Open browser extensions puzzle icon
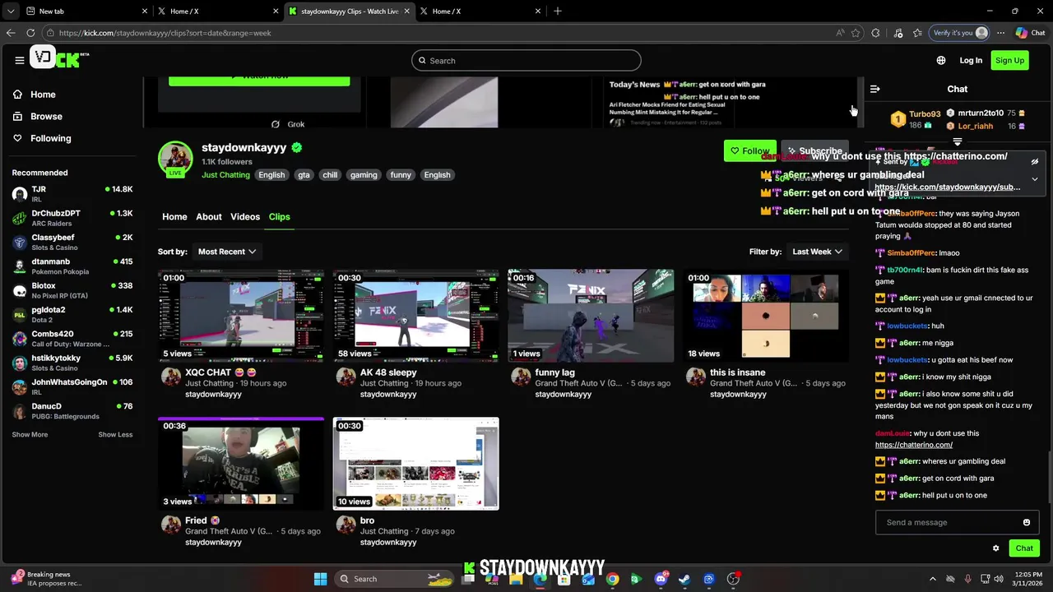Image resolution: width=1053 pixels, height=592 pixels. coord(875,33)
